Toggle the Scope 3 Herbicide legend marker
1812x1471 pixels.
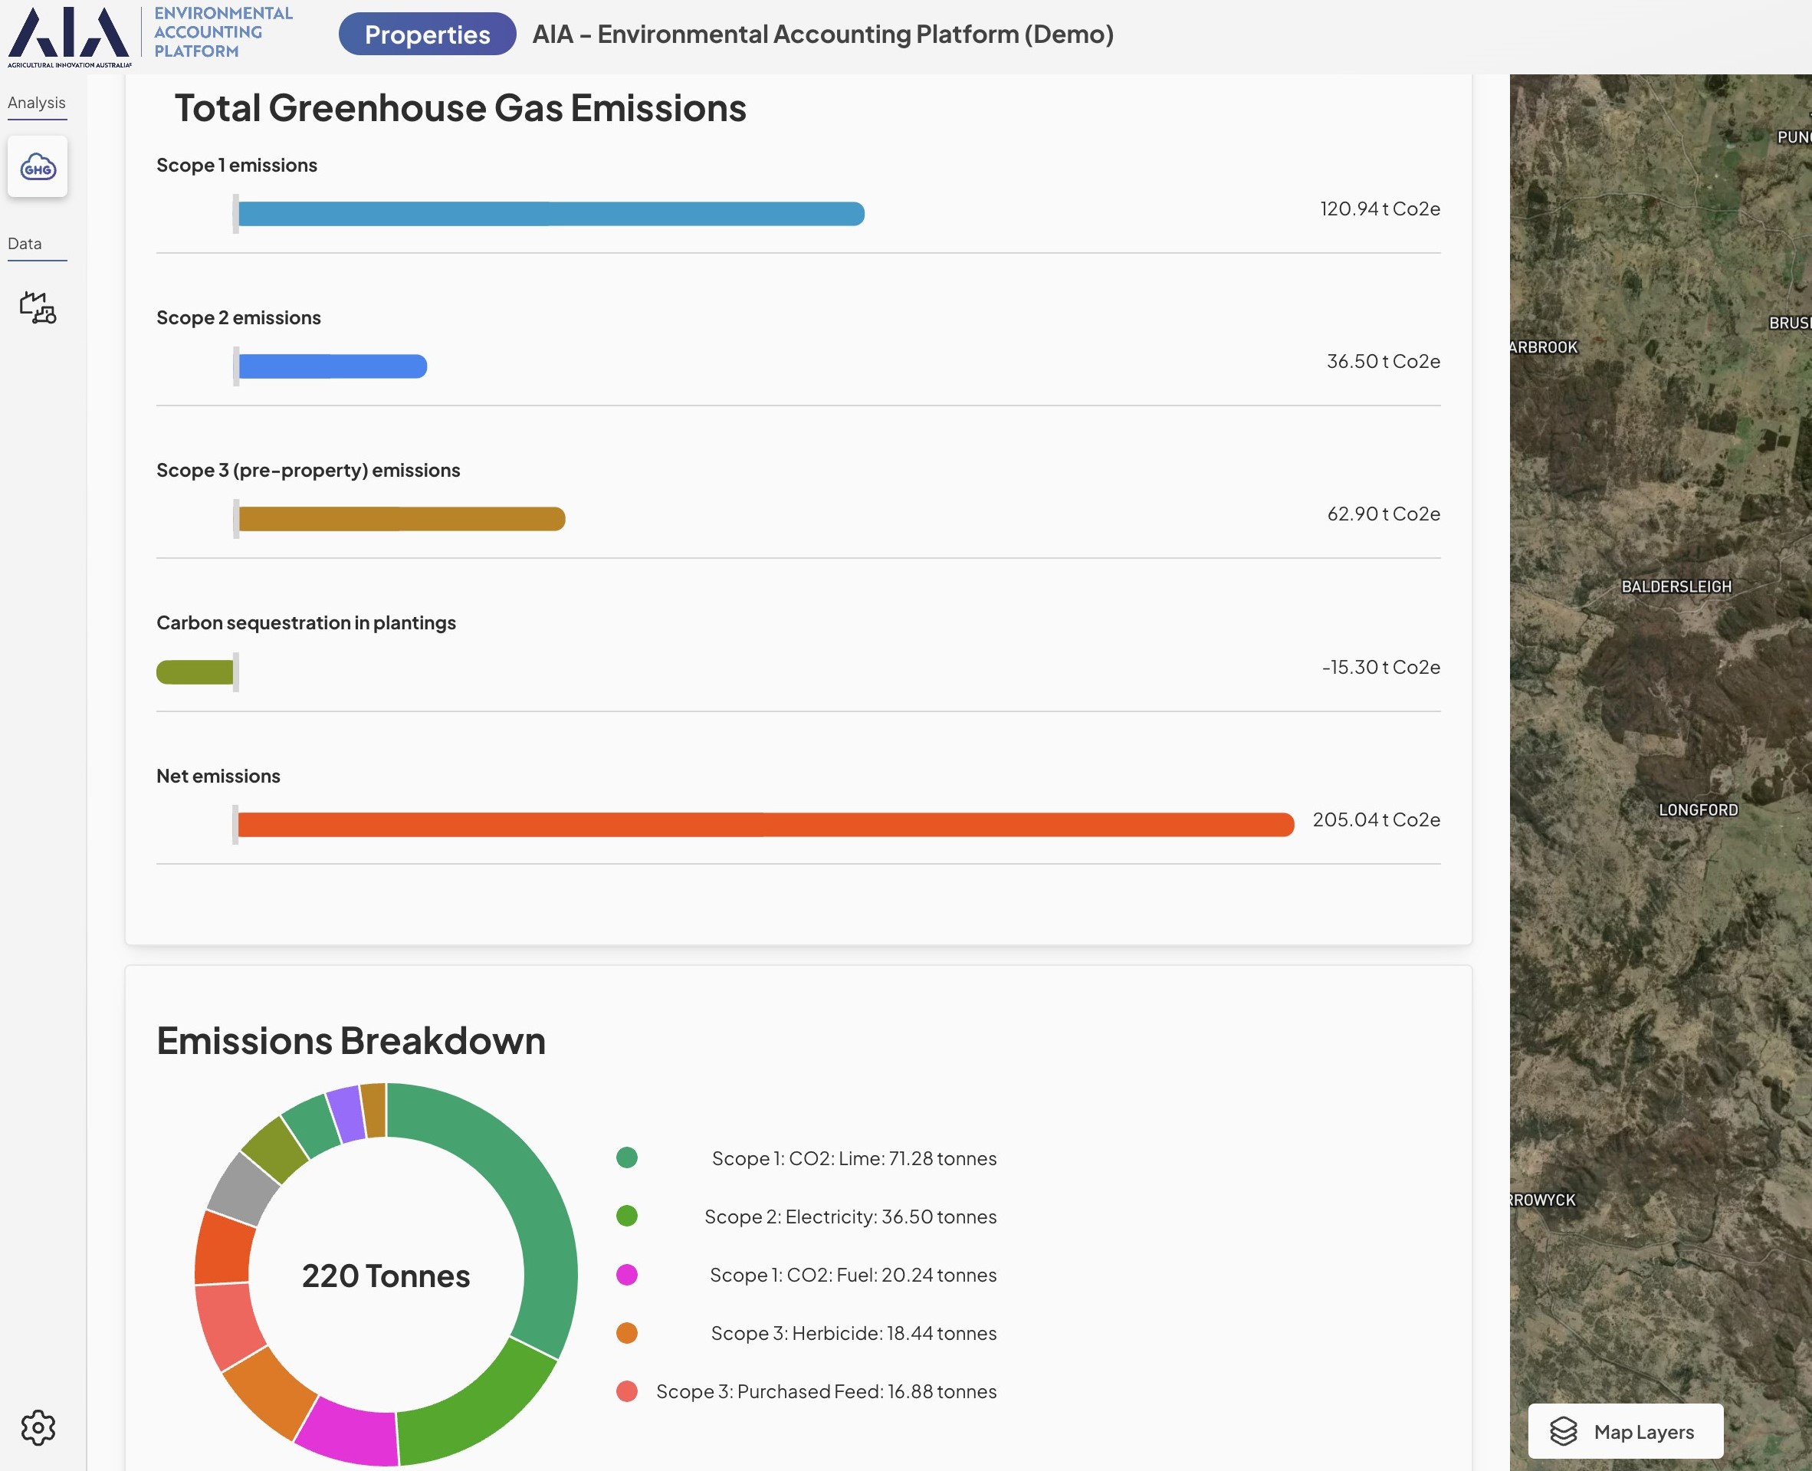pyautogui.click(x=627, y=1333)
